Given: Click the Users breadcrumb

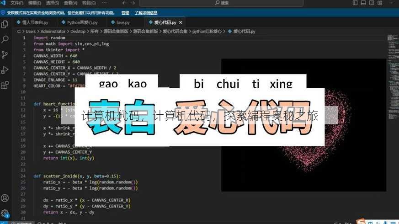Looking at the screenshot, I should pos(31,31).
